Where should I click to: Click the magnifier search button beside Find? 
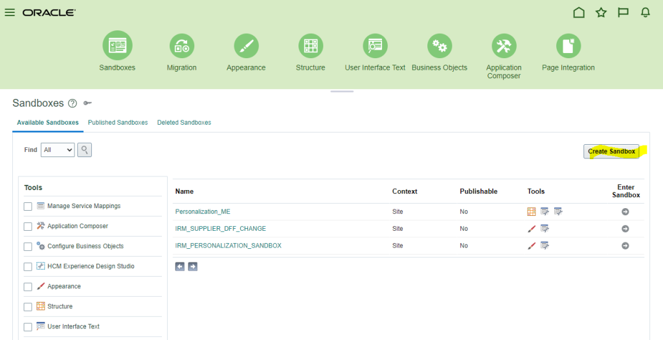point(85,149)
